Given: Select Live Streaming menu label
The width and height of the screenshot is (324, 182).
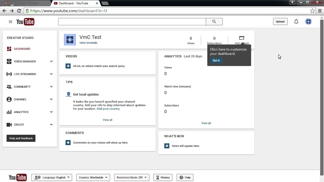Looking at the screenshot, I should (x=25, y=74).
